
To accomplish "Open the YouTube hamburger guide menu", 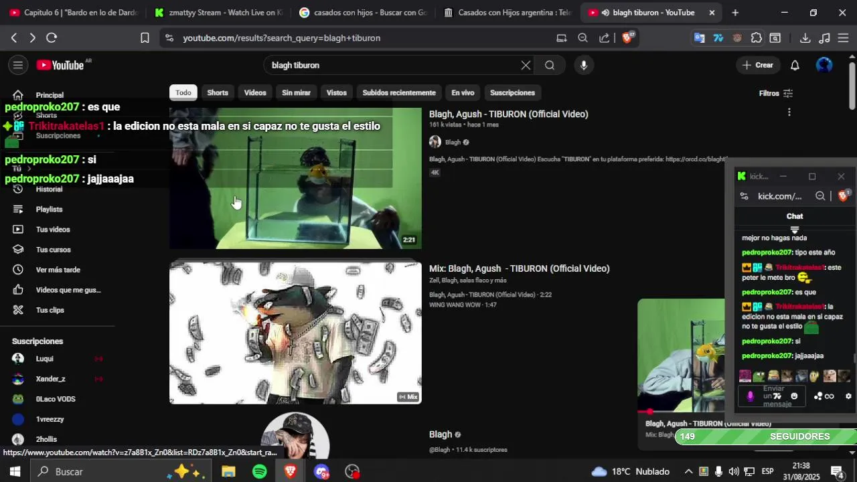I will point(18,65).
